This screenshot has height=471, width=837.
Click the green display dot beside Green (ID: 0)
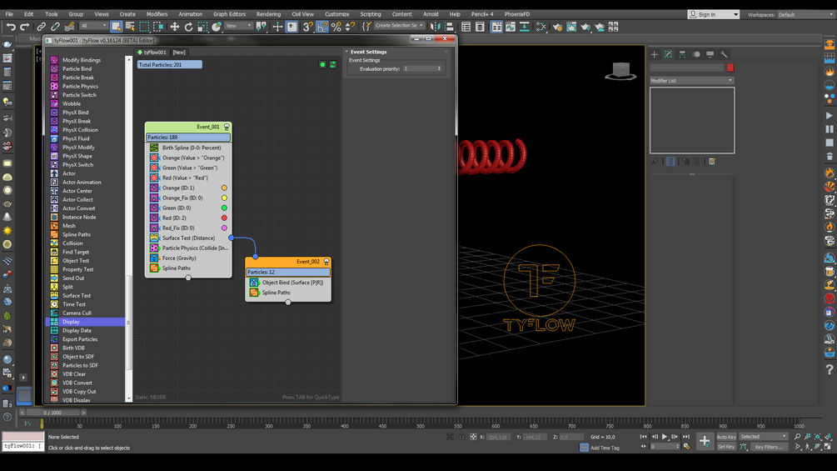tap(224, 208)
